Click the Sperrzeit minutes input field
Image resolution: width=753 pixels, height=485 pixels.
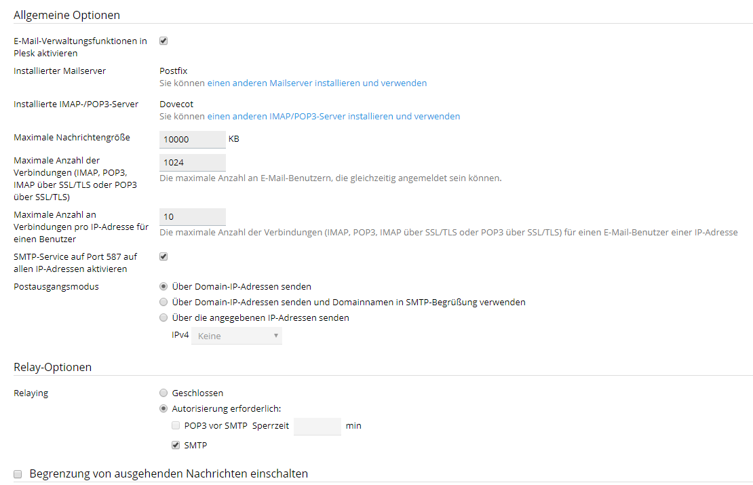317,426
